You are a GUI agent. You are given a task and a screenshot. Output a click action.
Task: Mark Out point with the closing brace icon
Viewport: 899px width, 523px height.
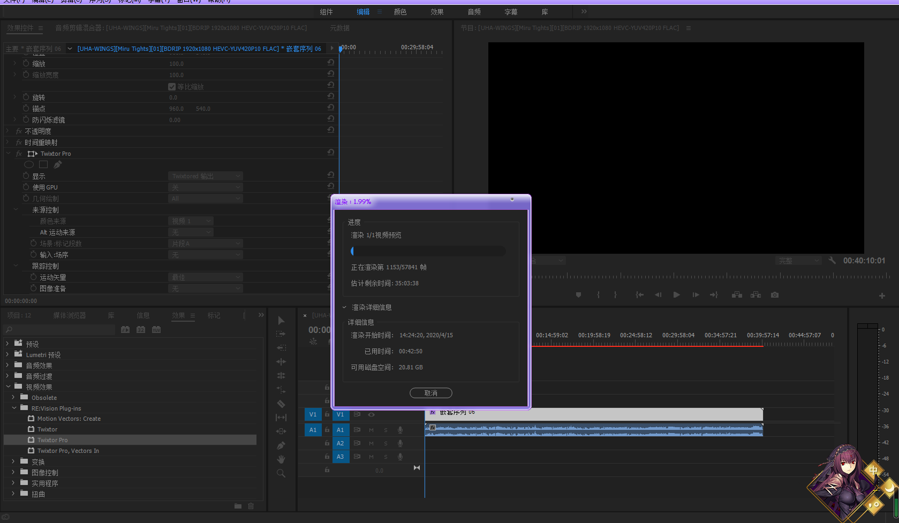point(615,295)
